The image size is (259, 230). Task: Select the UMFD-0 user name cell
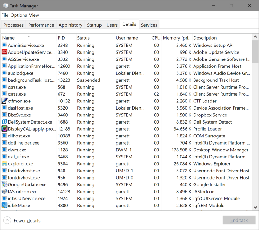point(124,178)
